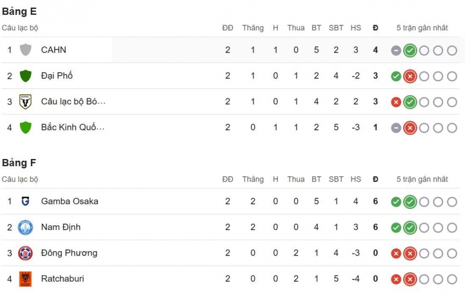The width and height of the screenshot is (465, 296).
Task: Click the Bảng F group heading
Action: click(19, 163)
